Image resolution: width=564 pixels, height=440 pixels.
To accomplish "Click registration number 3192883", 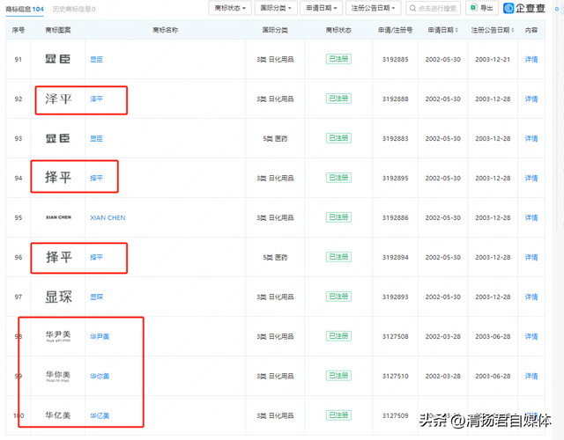I will point(396,139).
